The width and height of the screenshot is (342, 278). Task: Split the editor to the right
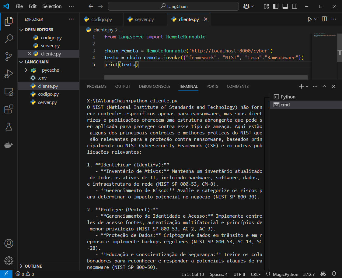[x=324, y=19]
